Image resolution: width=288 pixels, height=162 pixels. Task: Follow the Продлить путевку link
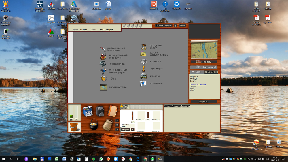[198, 84]
